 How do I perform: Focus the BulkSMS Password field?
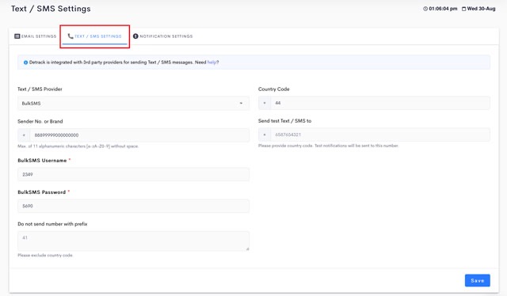pyautogui.click(x=133, y=206)
